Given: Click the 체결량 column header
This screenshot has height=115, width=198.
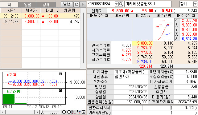Looking at the screenshot, I should 70,10.
